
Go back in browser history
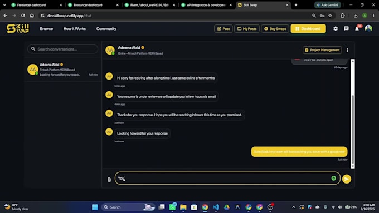tap(6, 16)
